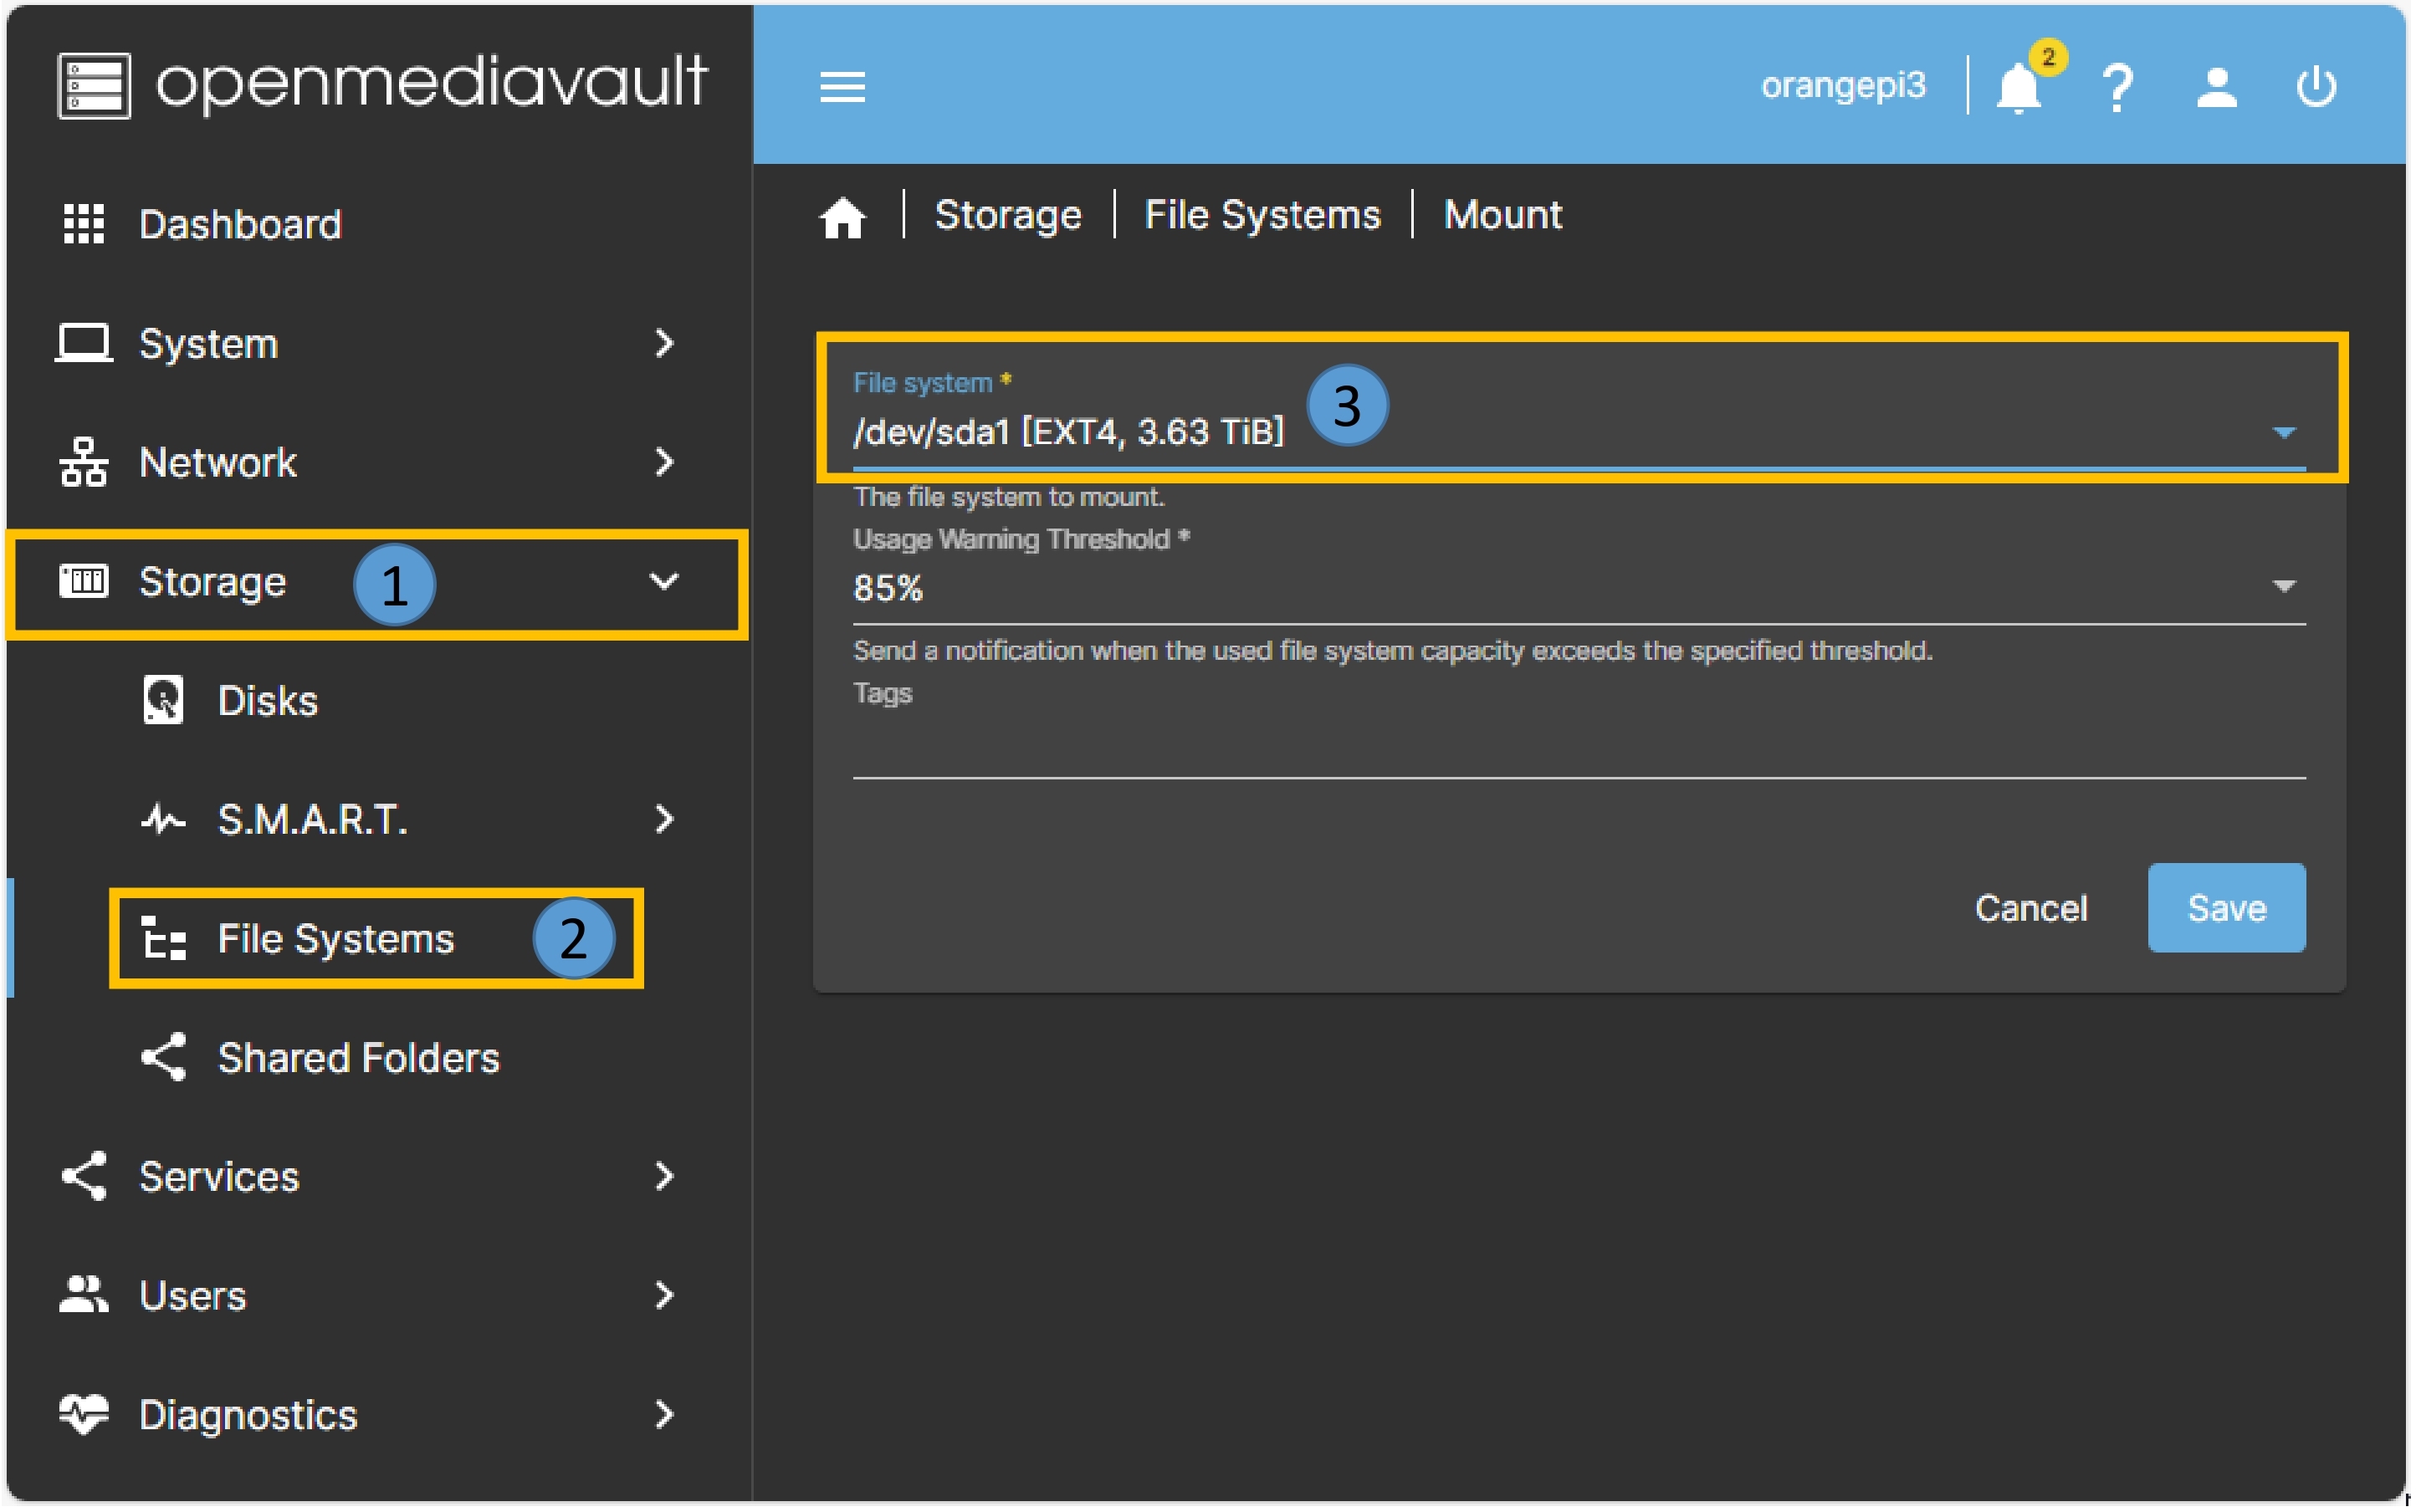Select the S.M.A.R.T. menu label
Viewport: 2416px width, 1512px height.
tap(313, 820)
